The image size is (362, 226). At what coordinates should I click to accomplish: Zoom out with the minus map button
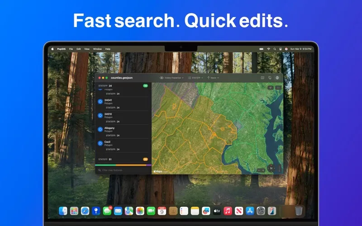click(x=259, y=170)
